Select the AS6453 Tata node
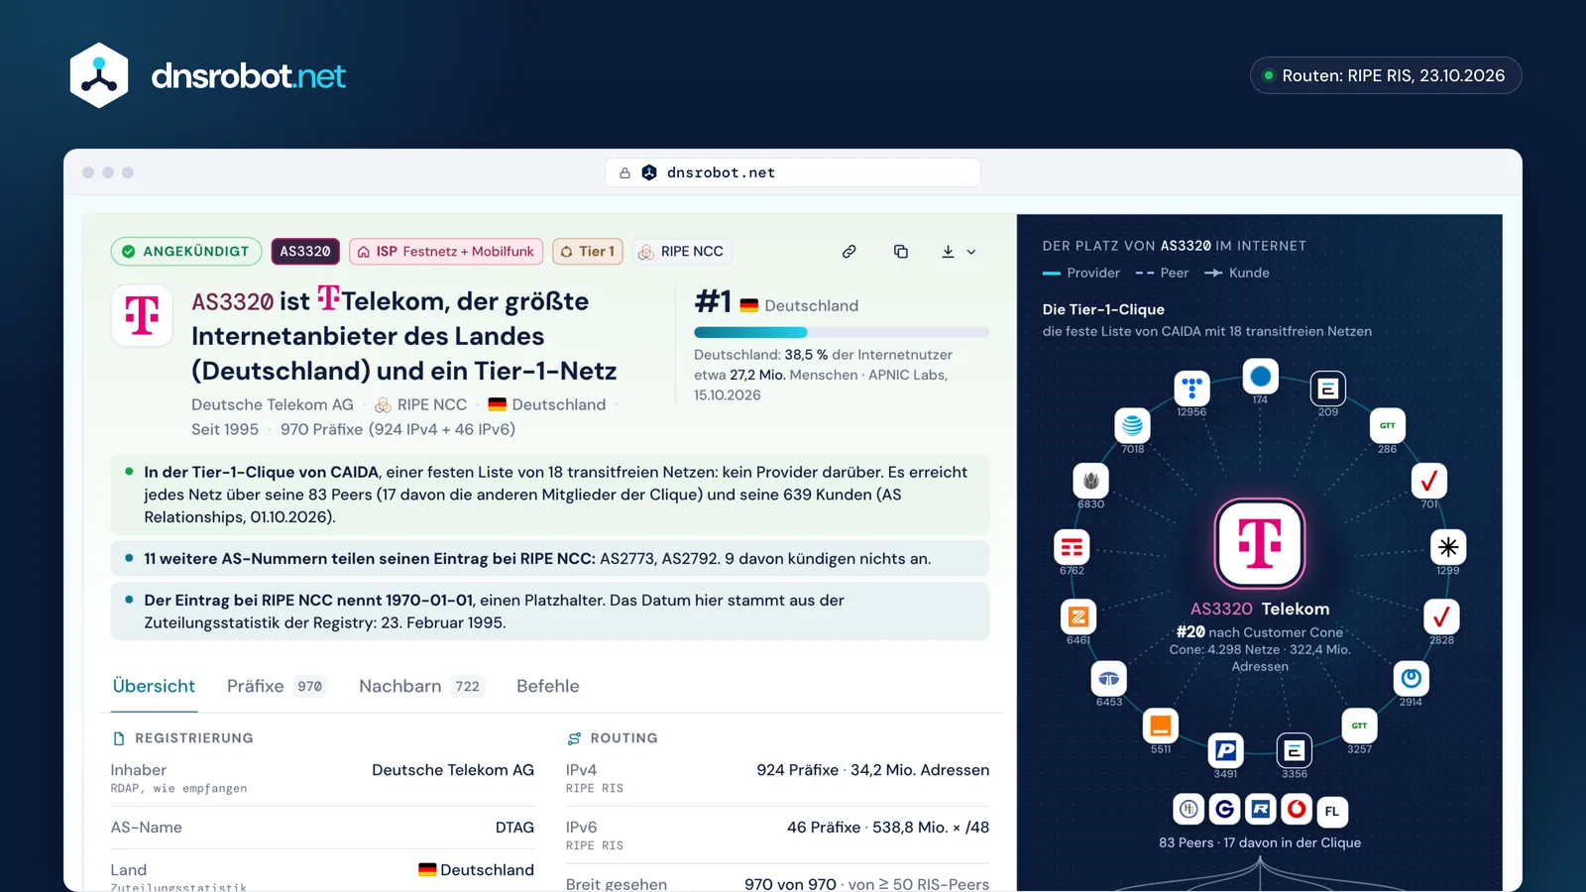Image resolution: width=1586 pixels, height=892 pixels. (1109, 679)
